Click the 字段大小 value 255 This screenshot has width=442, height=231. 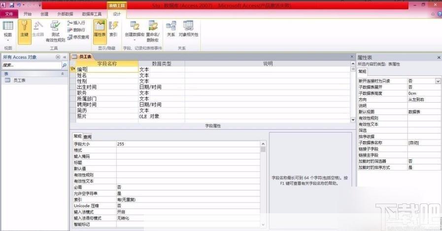[x=188, y=144]
